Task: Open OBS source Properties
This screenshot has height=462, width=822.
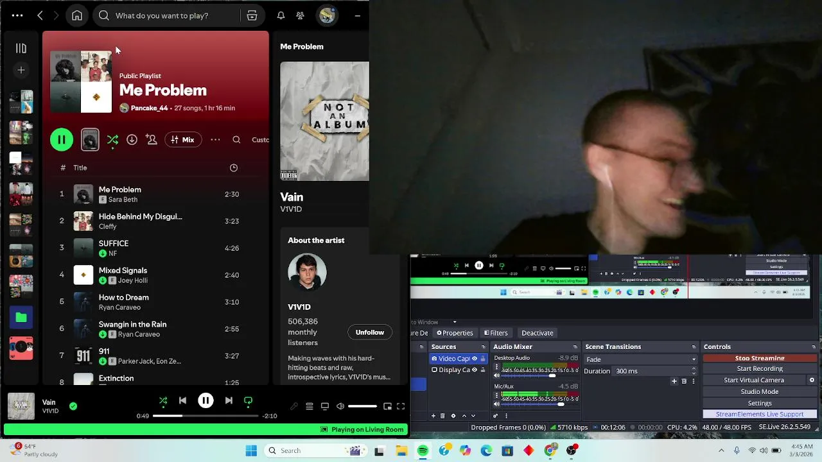Action: click(x=455, y=332)
